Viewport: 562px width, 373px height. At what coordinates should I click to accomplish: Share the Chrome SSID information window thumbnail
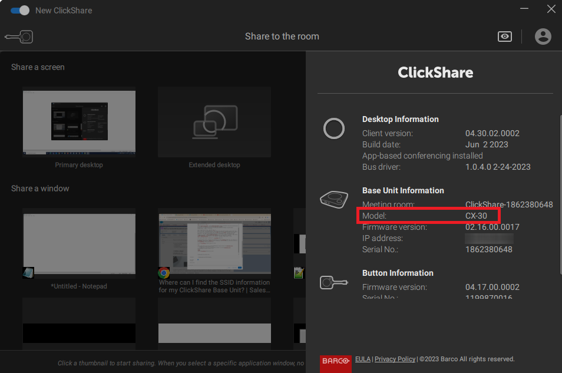pos(214,243)
